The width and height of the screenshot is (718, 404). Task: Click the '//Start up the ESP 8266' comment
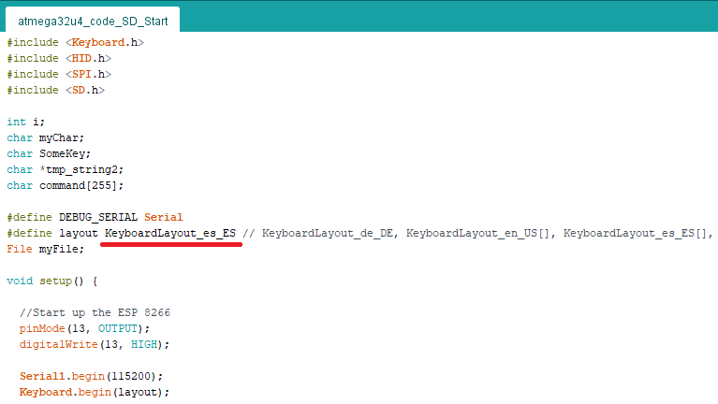coord(95,313)
